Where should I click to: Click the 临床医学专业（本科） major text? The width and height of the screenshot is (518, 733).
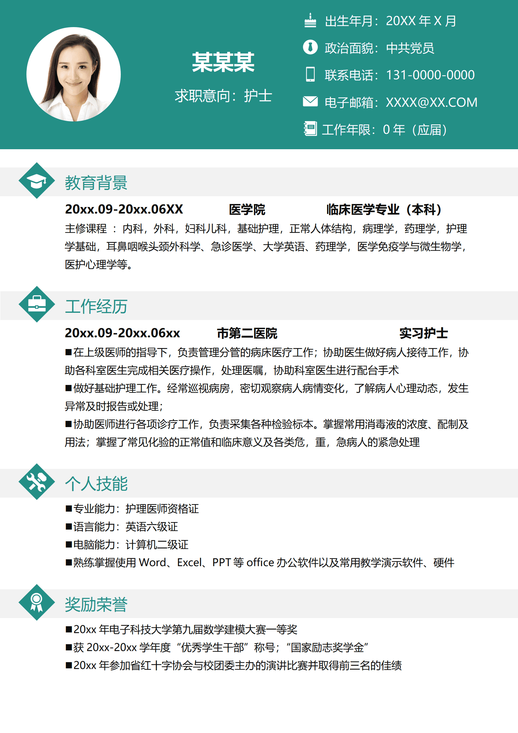click(x=384, y=210)
